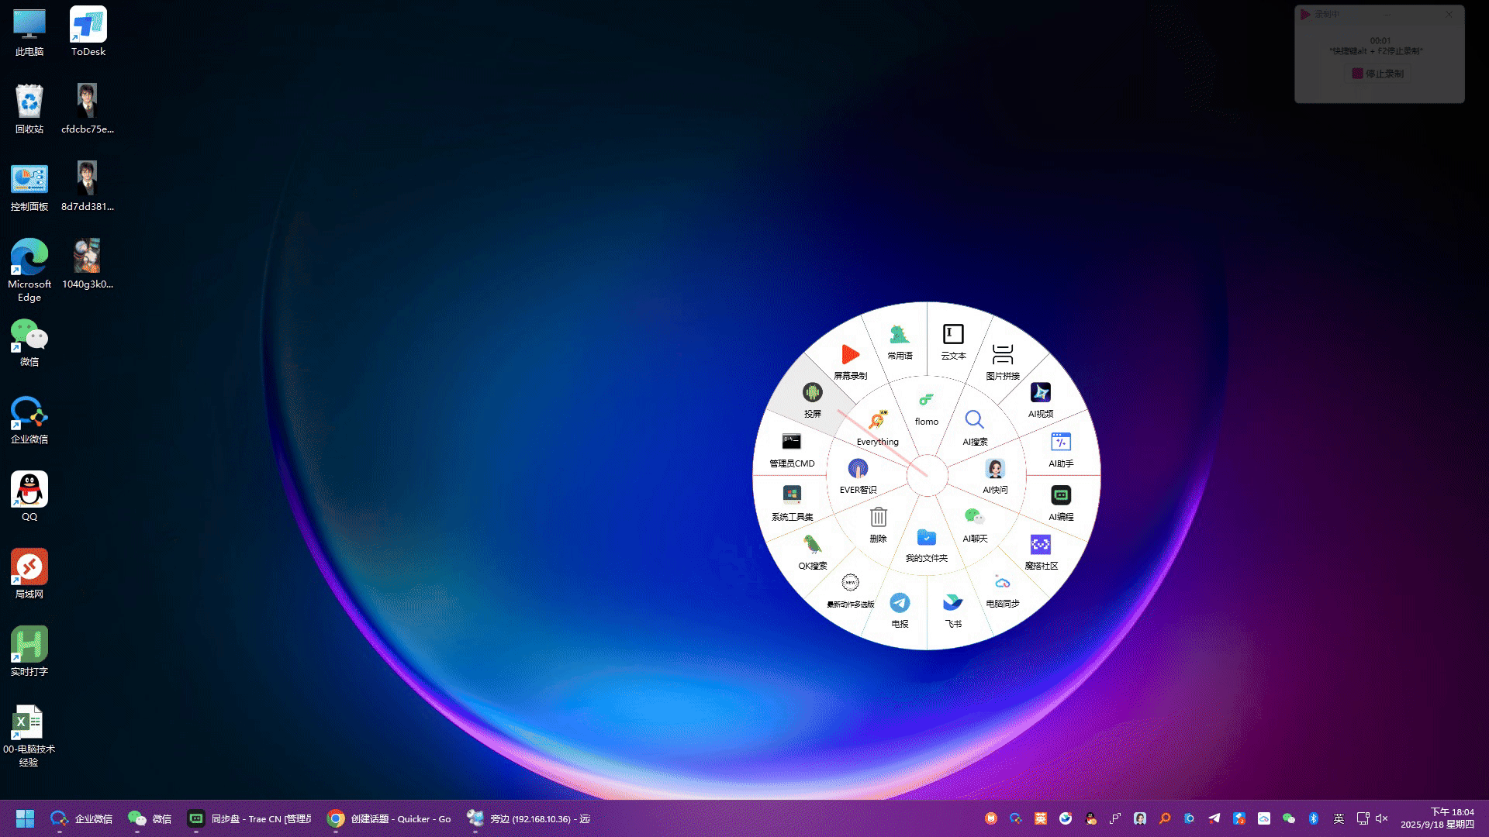Select the ToDesk desktop shortcut
1489x837 pixels.
pos(88,33)
